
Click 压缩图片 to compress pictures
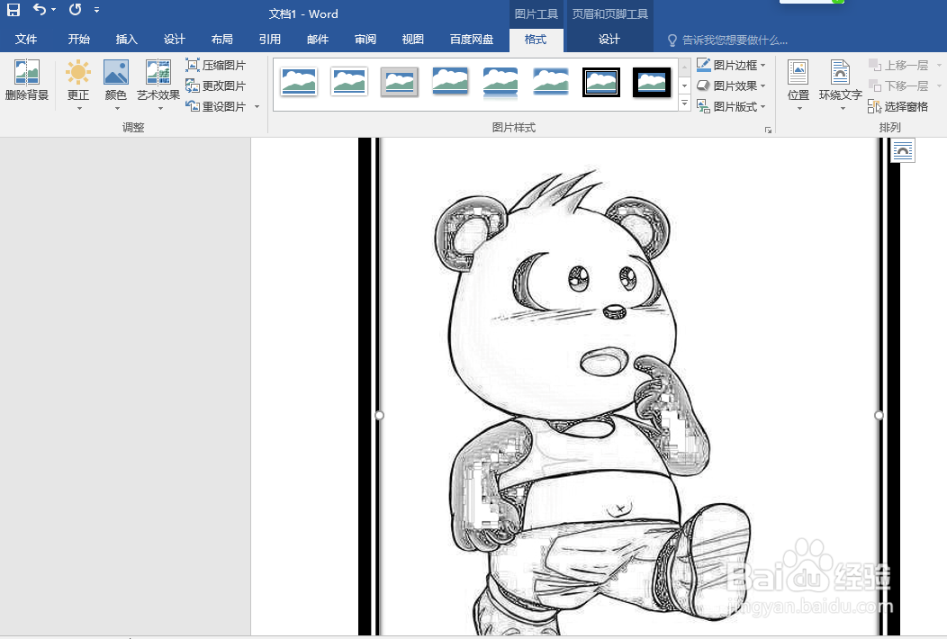coord(216,65)
